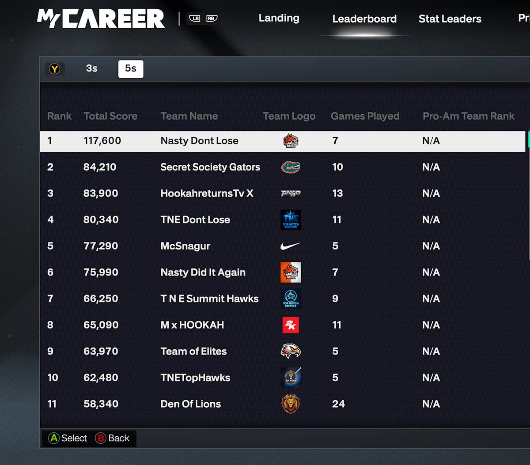Open the Landing tab
Image resolution: width=530 pixels, height=465 pixels.
pos(279,18)
